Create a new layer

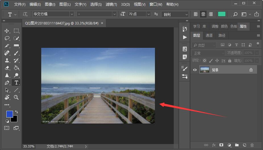[x=245, y=145]
